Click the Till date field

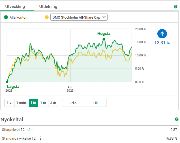pyautogui.click(x=95, y=103)
